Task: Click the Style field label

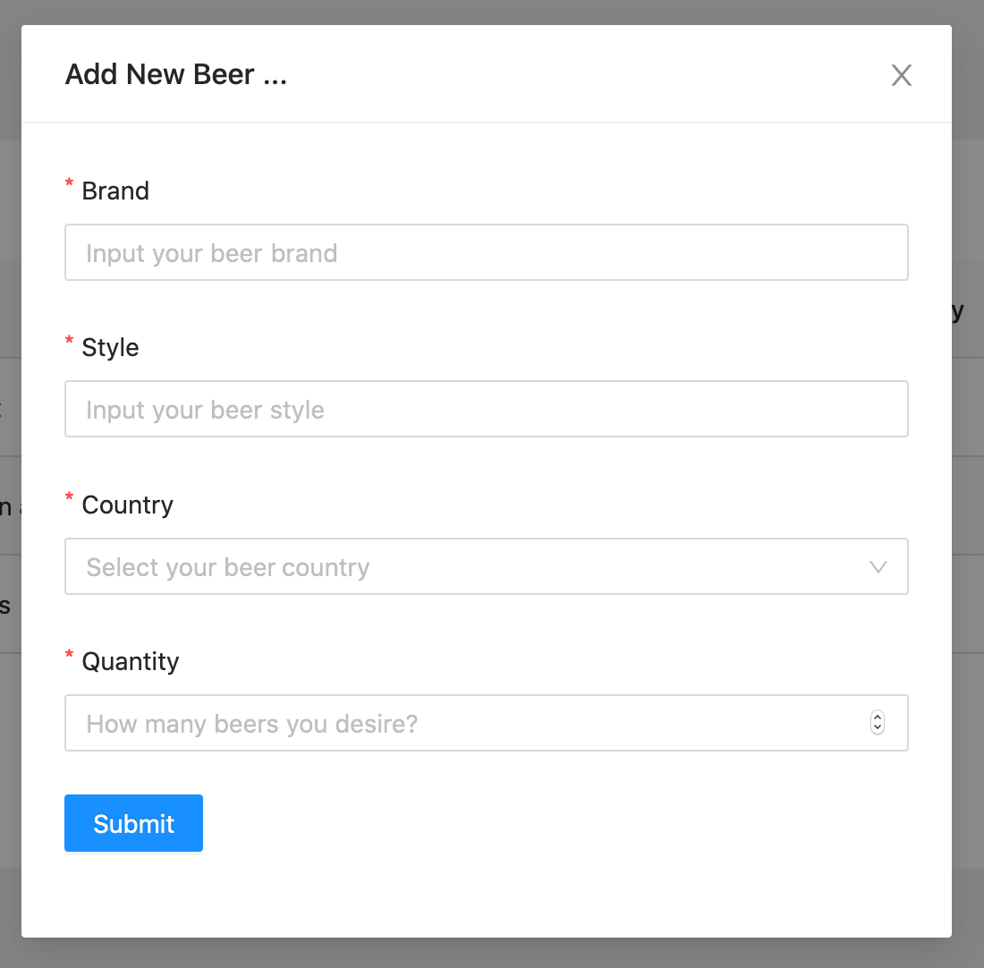Action: pos(110,348)
